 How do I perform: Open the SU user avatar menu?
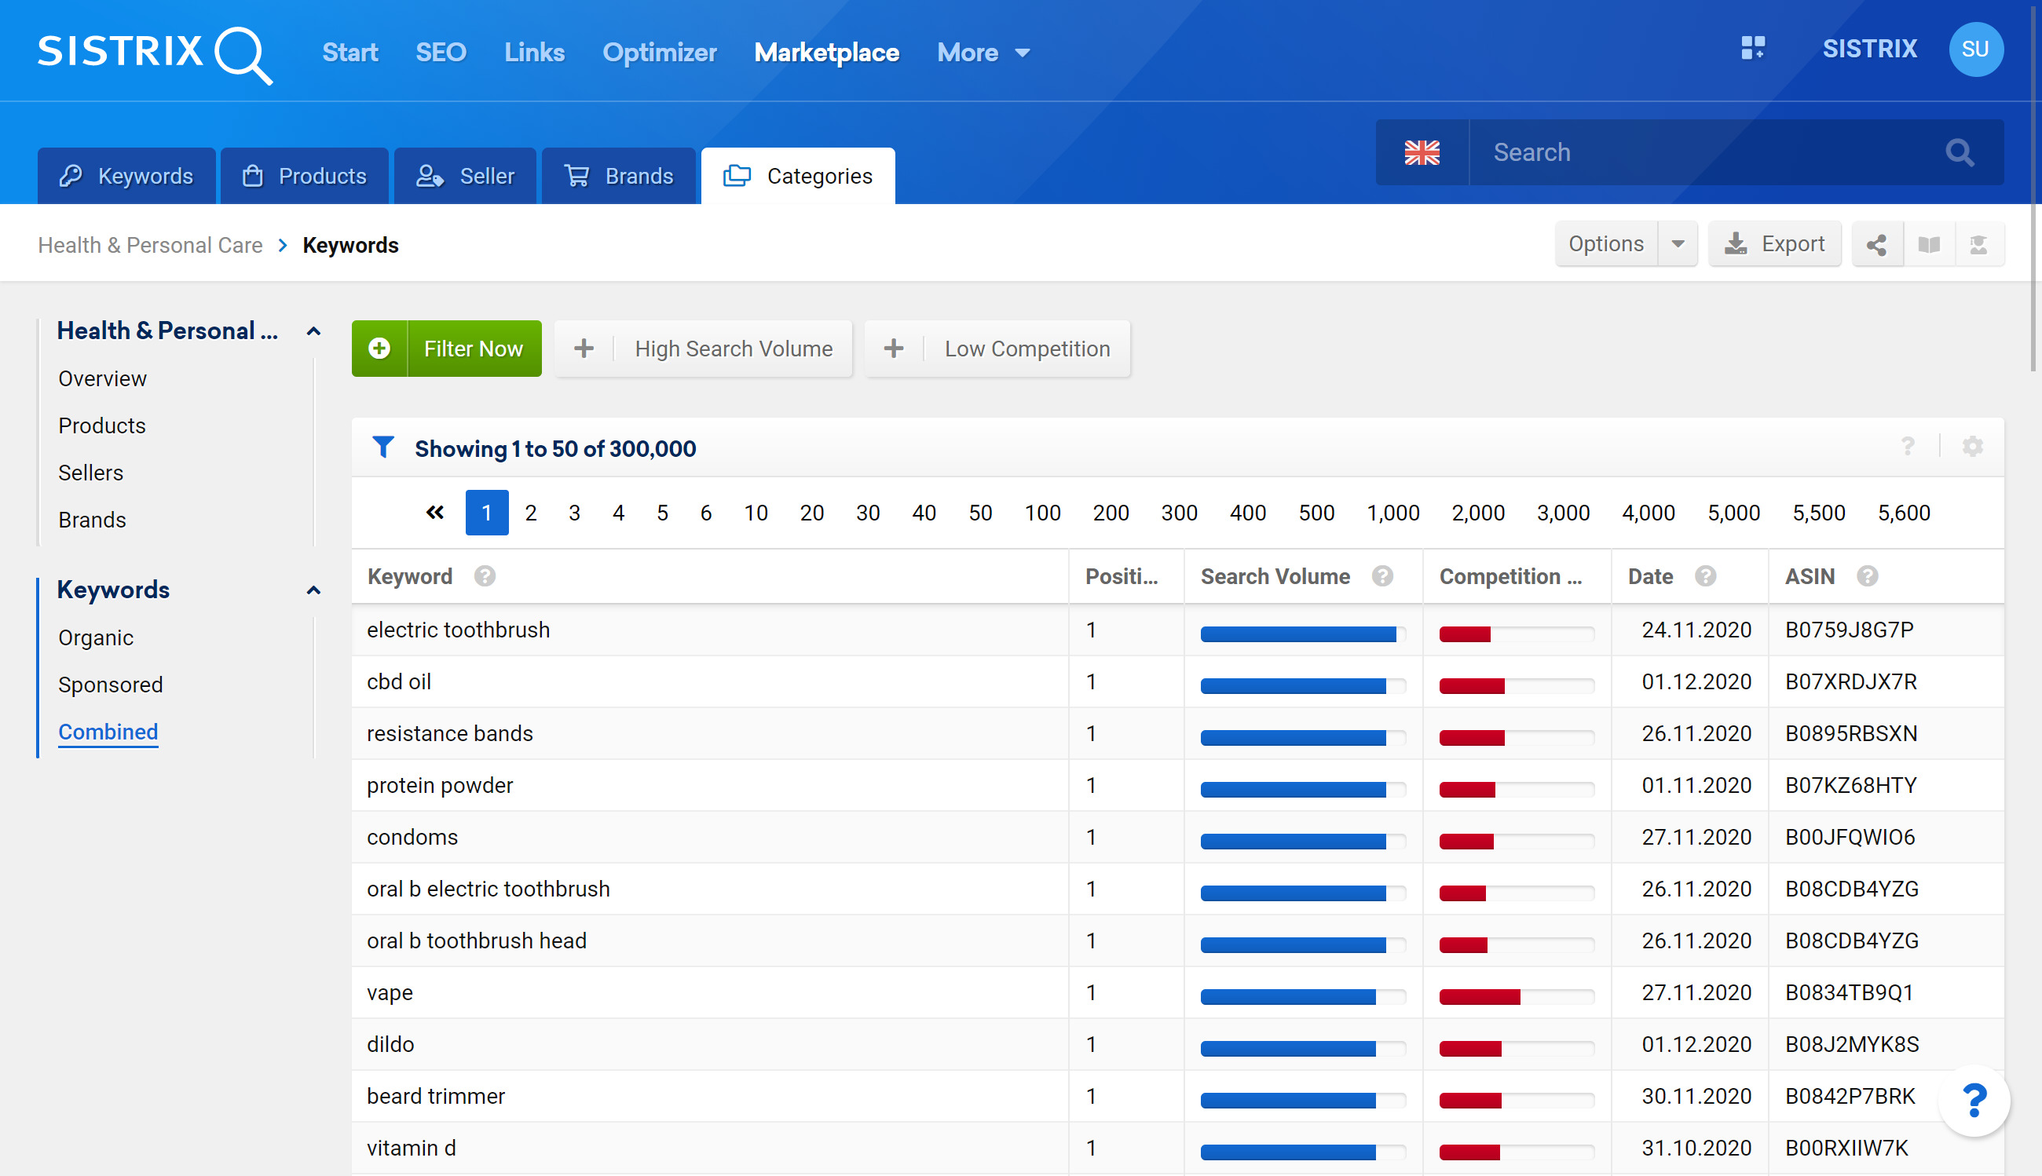pyautogui.click(x=1975, y=49)
